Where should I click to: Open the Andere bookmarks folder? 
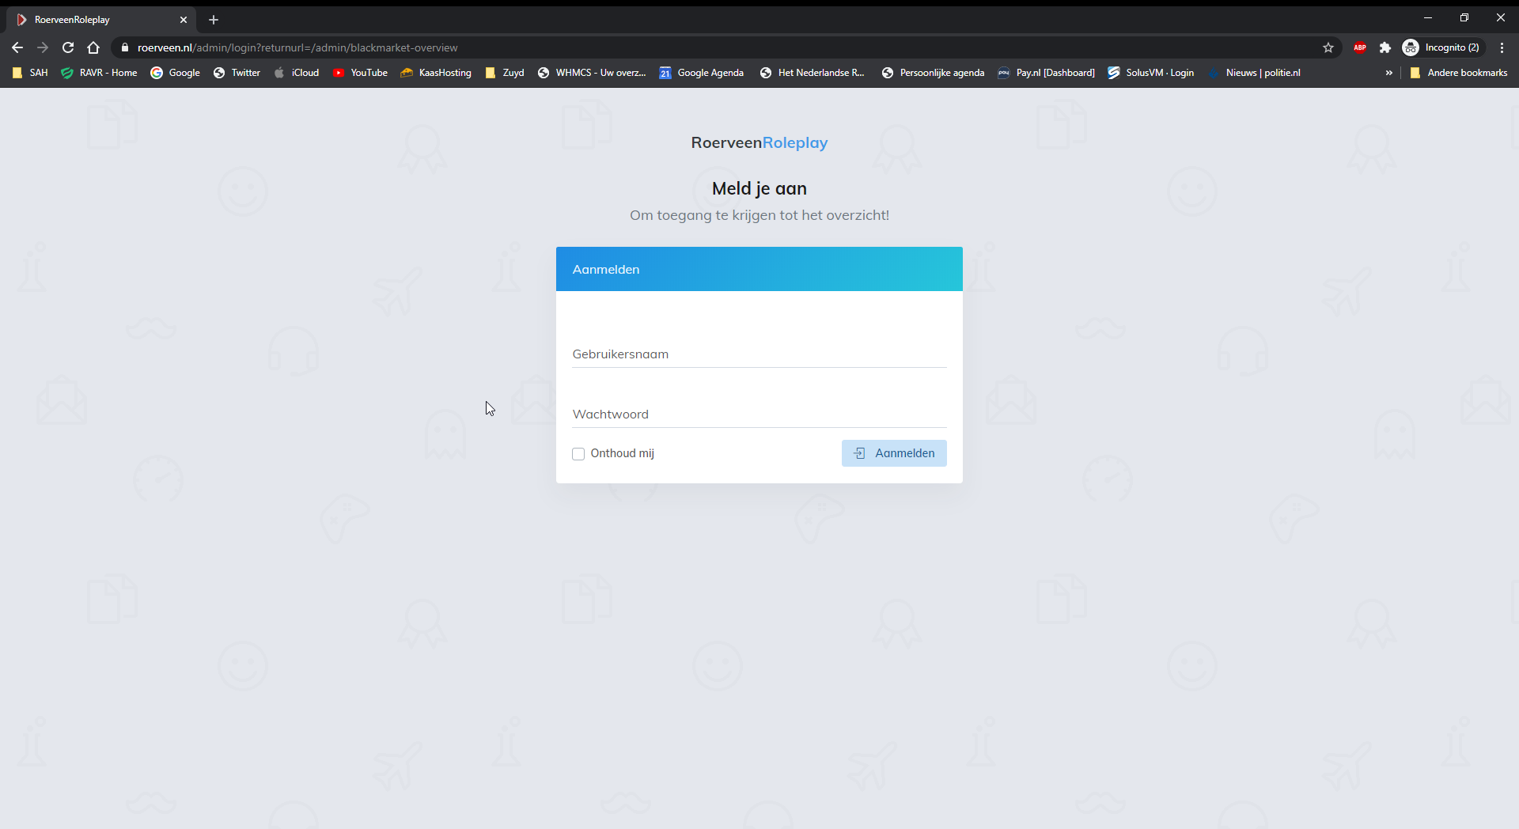point(1458,73)
